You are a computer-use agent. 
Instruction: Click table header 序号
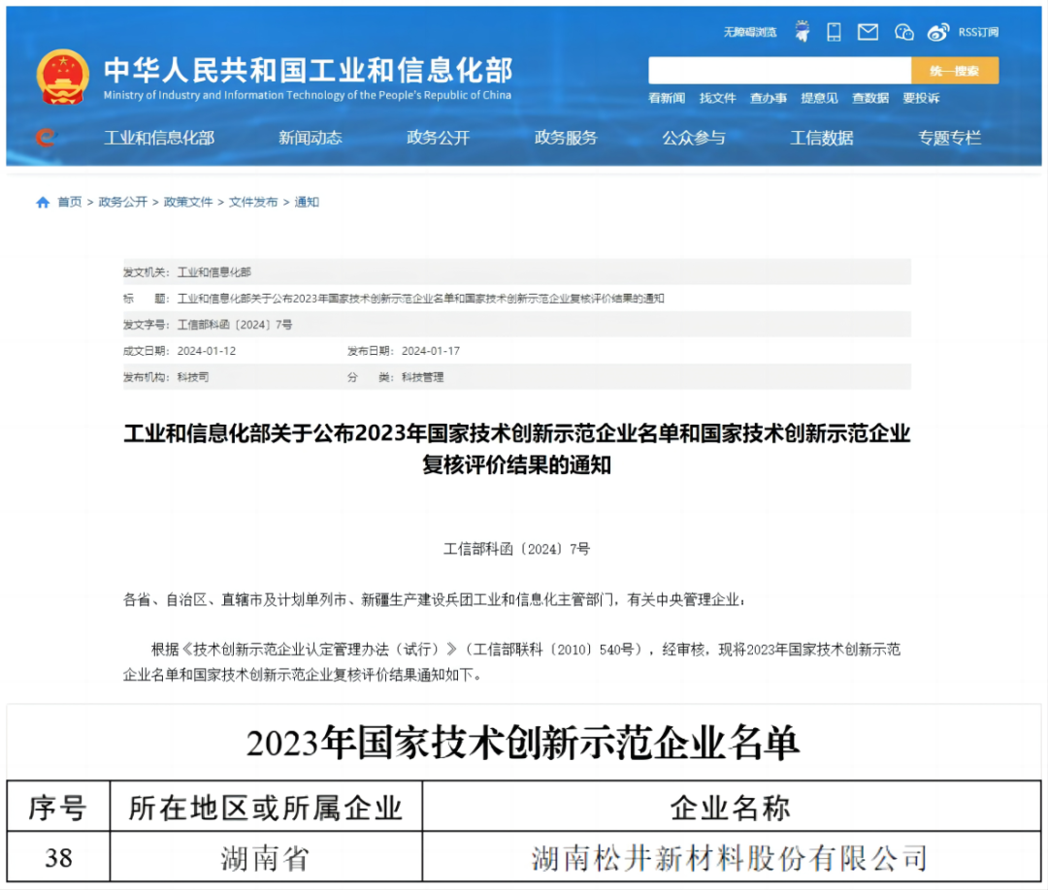pos(57,808)
